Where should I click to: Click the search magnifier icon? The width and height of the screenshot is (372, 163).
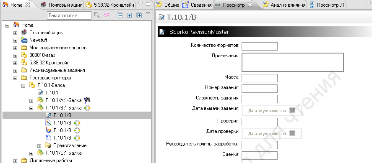[x=96, y=15]
